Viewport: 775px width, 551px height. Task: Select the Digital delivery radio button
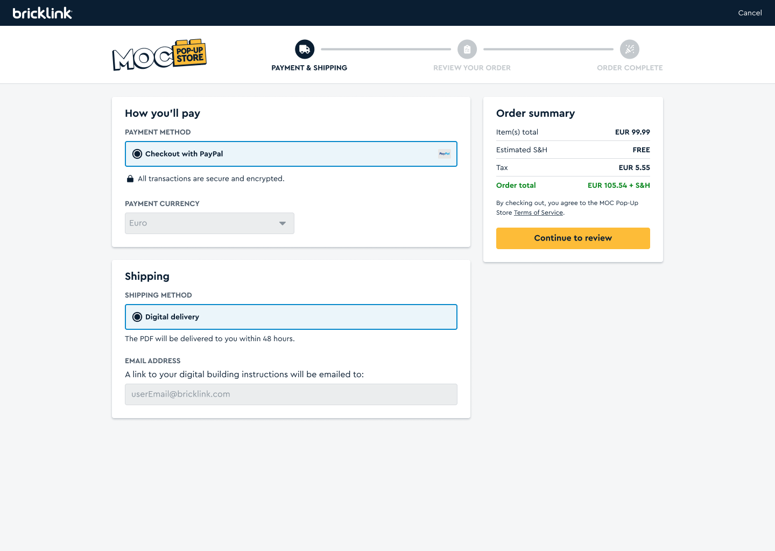point(137,317)
